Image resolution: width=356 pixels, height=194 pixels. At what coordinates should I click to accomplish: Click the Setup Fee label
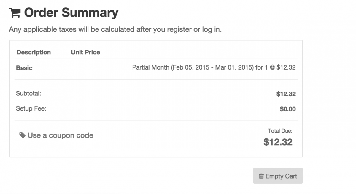coord(31,108)
